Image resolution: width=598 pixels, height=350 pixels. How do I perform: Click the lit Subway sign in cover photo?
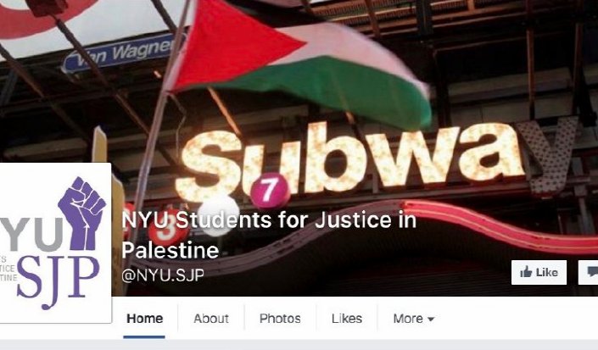376,160
